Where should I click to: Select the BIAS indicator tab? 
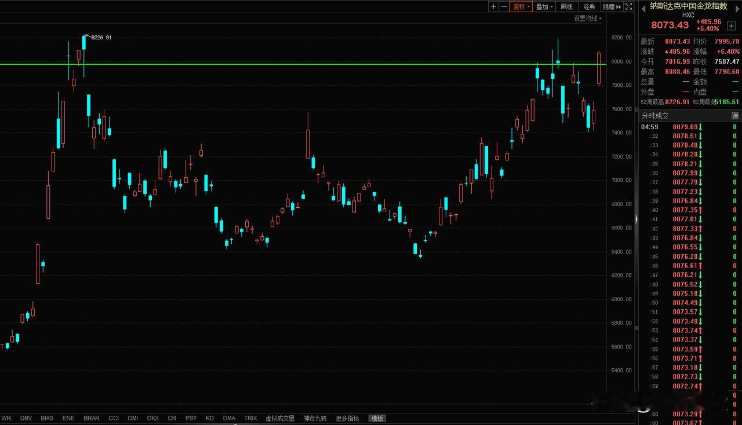click(x=47, y=418)
